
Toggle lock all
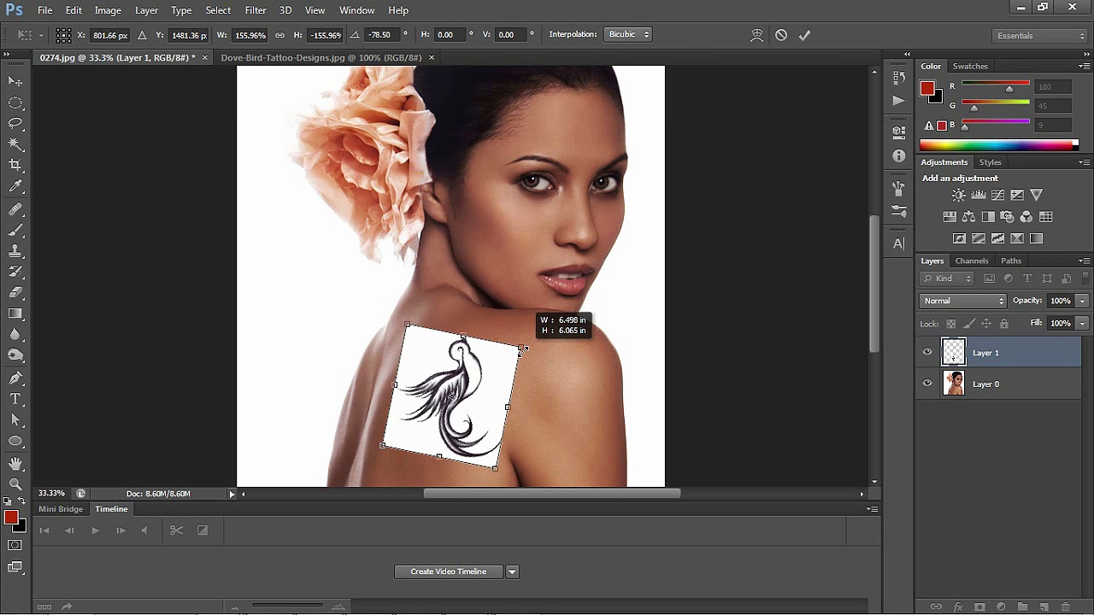[1004, 324]
